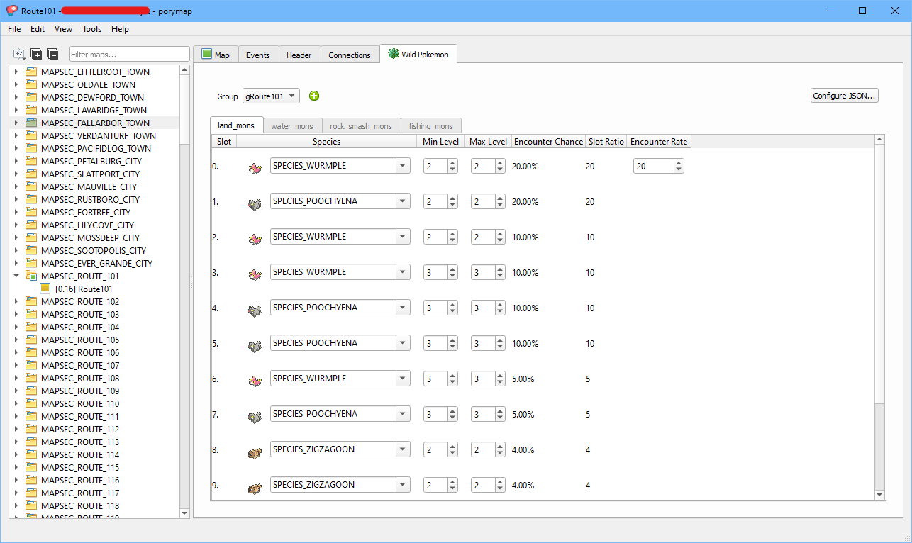Open the Group gRoute101 dropdown

(x=271, y=96)
